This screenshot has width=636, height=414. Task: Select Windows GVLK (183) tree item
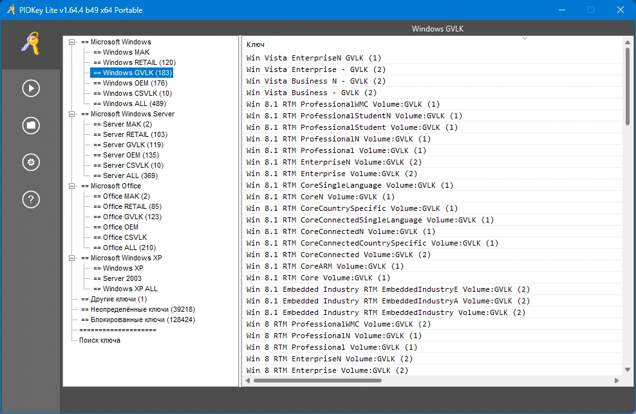coord(132,73)
